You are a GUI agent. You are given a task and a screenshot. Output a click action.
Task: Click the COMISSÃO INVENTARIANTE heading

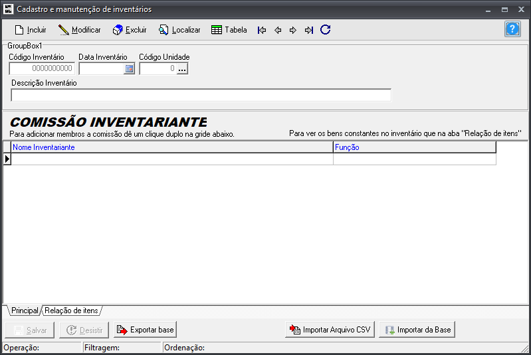[108, 122]
